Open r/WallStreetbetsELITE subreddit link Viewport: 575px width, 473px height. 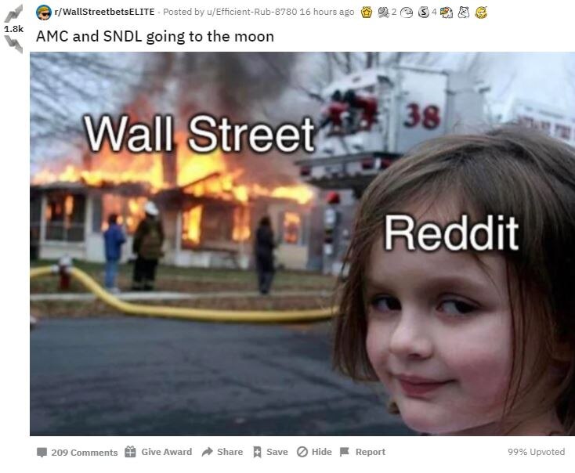104,12
